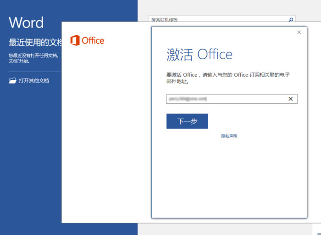Click into the email address input field
Viewport: 321px width, 235px height.
(x=232, y=99)
